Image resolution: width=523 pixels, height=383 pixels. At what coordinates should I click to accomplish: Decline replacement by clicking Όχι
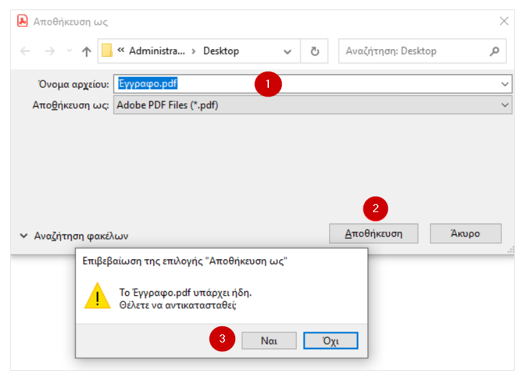(330, 340)
